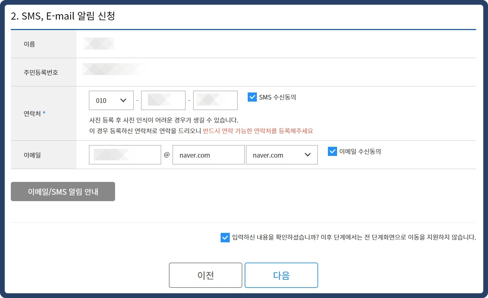Click the 이메일 수신동의 label text
The image size is (488, 298).
pyautogui.click(x=360, y=151)
